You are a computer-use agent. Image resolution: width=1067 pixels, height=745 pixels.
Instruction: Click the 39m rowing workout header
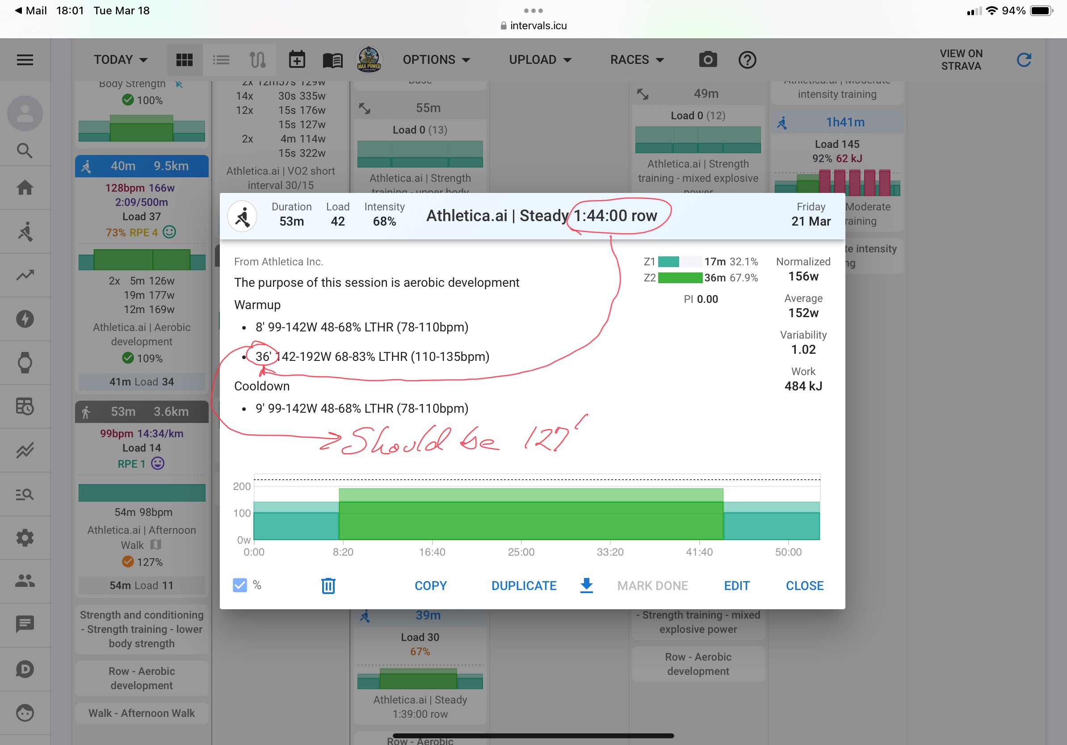[x=420, y=615]
